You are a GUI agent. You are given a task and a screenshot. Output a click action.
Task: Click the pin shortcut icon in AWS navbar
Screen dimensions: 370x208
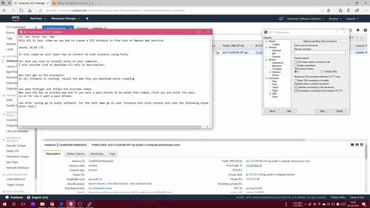click(x=87, y=18)
